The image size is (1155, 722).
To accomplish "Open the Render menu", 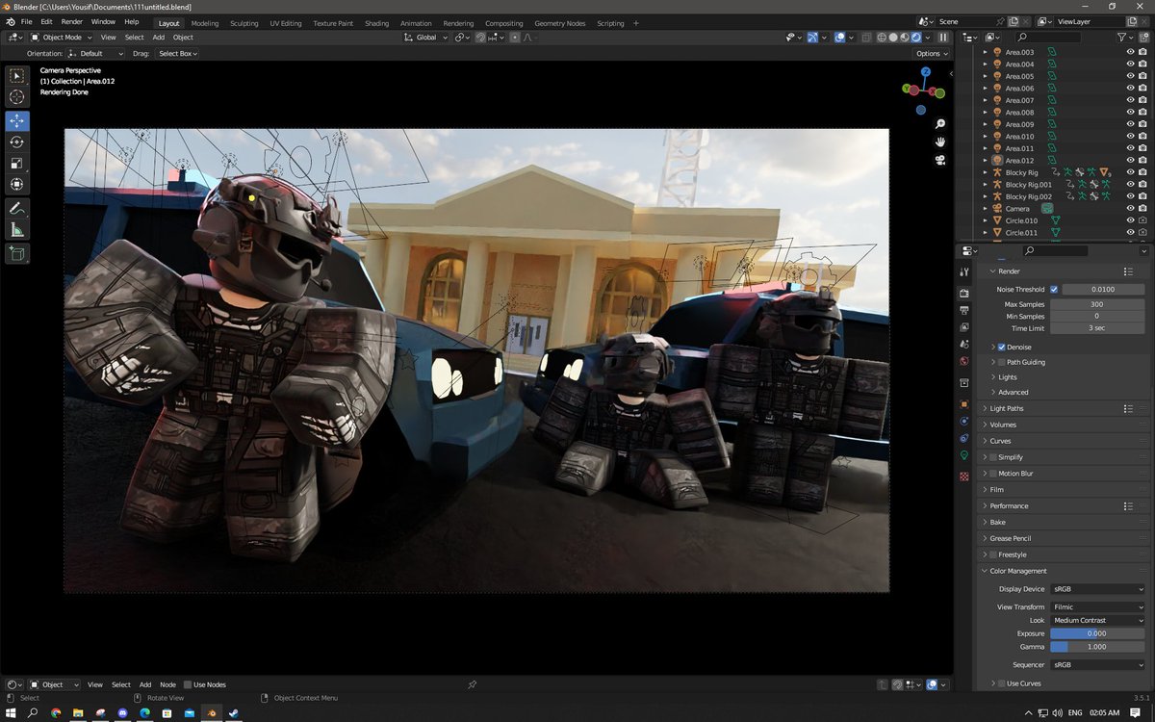I will tap(72, 21).
